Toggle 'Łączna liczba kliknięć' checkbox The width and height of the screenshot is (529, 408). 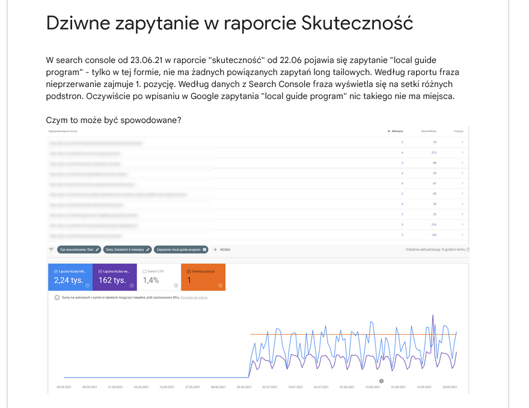click(x=55, y=271)
